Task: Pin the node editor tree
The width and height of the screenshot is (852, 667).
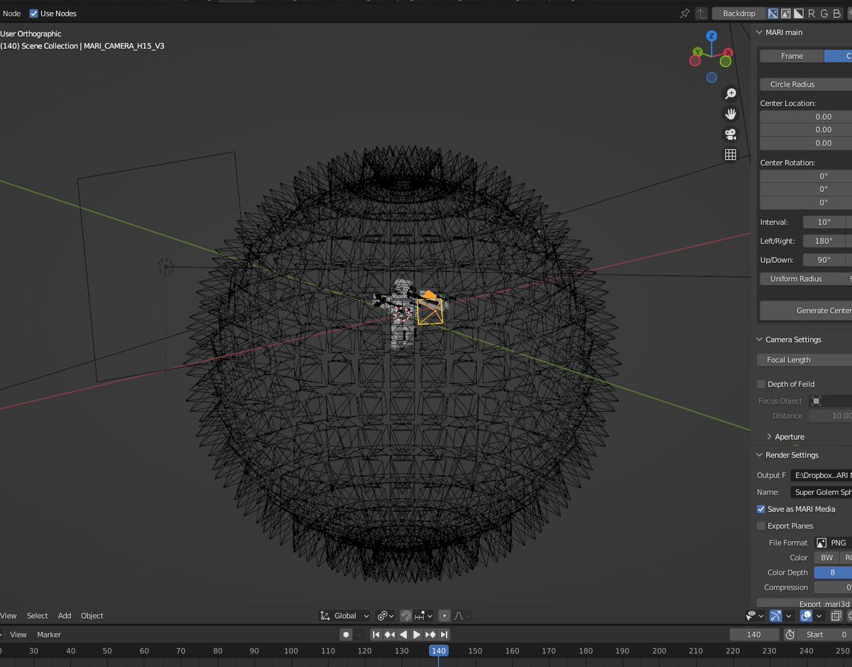Action: (x=684, y=13)
